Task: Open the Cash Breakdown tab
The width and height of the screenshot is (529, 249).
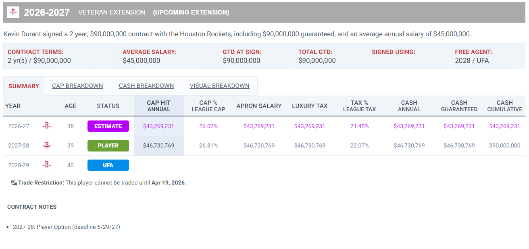Action: click(x=146, y=86)
